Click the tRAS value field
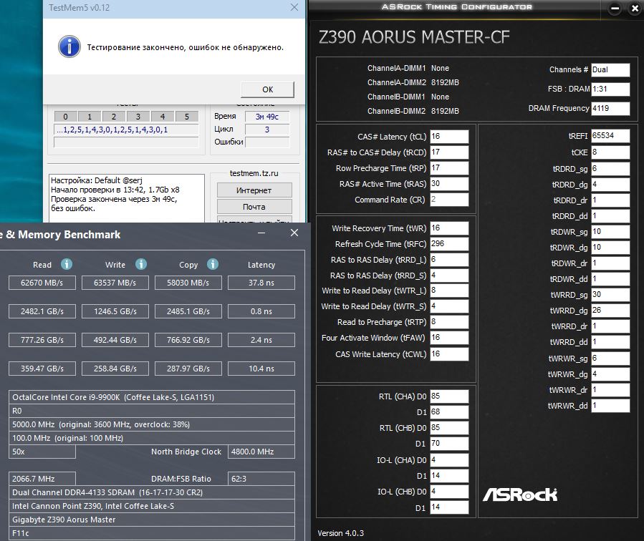This screenshot has height=541, width=644. (449, 184)
